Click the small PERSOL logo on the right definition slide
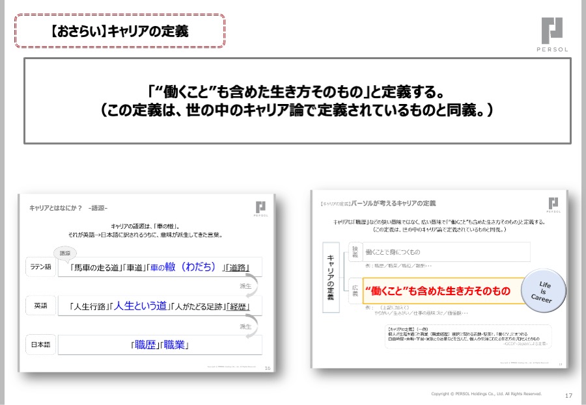This screenshot has width=586, height=405. (x=553, y=204)
